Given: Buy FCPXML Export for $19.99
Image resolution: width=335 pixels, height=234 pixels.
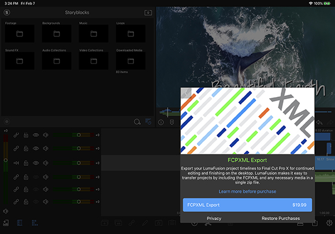Looking at the screenshot, I should 247,205.
